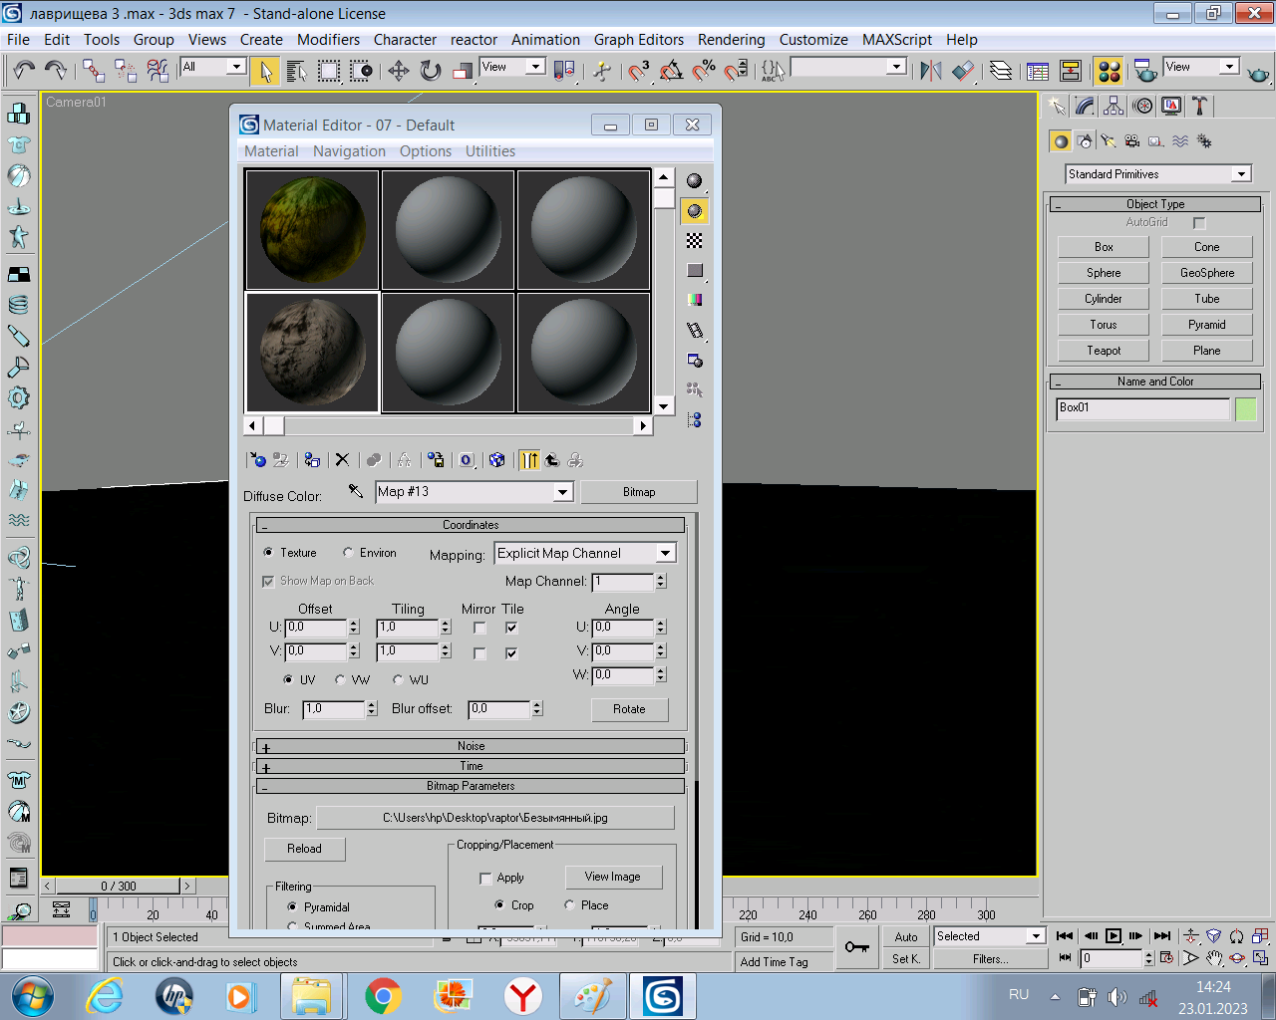Select the Rotate tool in toolbar

431,70
